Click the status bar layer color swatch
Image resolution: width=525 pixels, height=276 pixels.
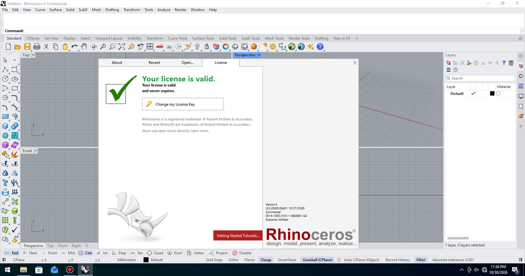(x=146, y=260)
